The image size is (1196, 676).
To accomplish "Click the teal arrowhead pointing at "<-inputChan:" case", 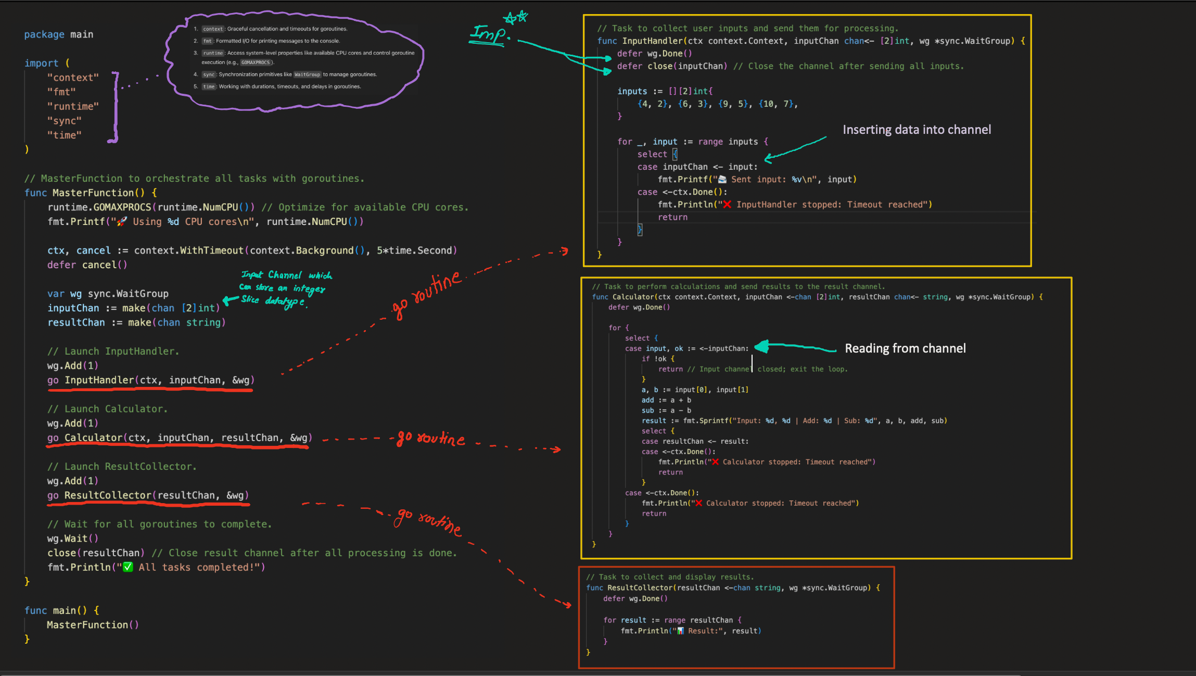I will 763,346.
